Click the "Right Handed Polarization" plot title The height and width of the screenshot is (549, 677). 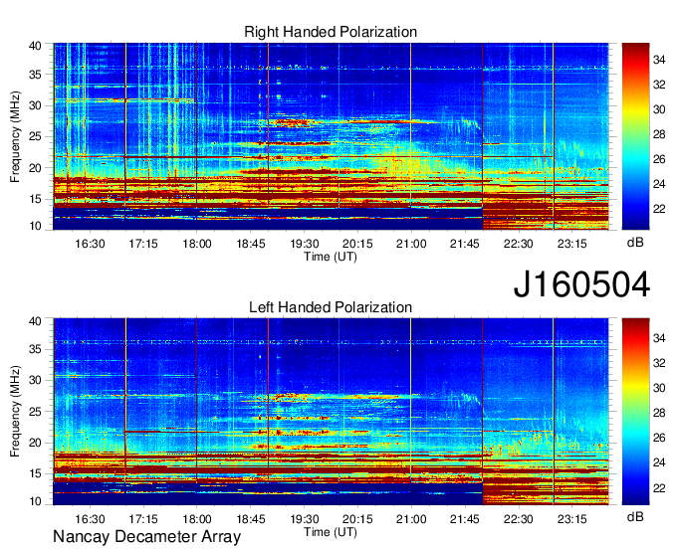click(x=331, y=32)
